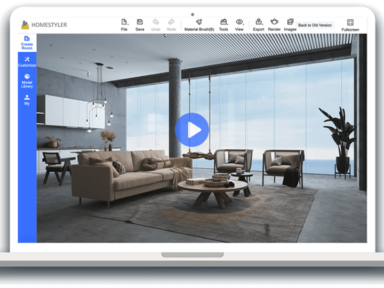This screenshot has height=288, width=384.
Task: Click the living room preview image
Action: point(202,138)
